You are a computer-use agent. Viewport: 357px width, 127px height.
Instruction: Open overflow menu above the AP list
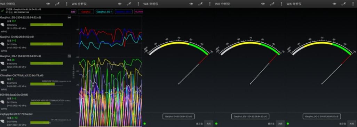coord(67,4)
